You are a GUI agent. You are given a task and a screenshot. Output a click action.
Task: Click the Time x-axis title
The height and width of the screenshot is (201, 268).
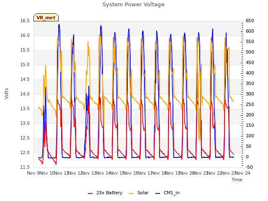click(x=237, y=180)
